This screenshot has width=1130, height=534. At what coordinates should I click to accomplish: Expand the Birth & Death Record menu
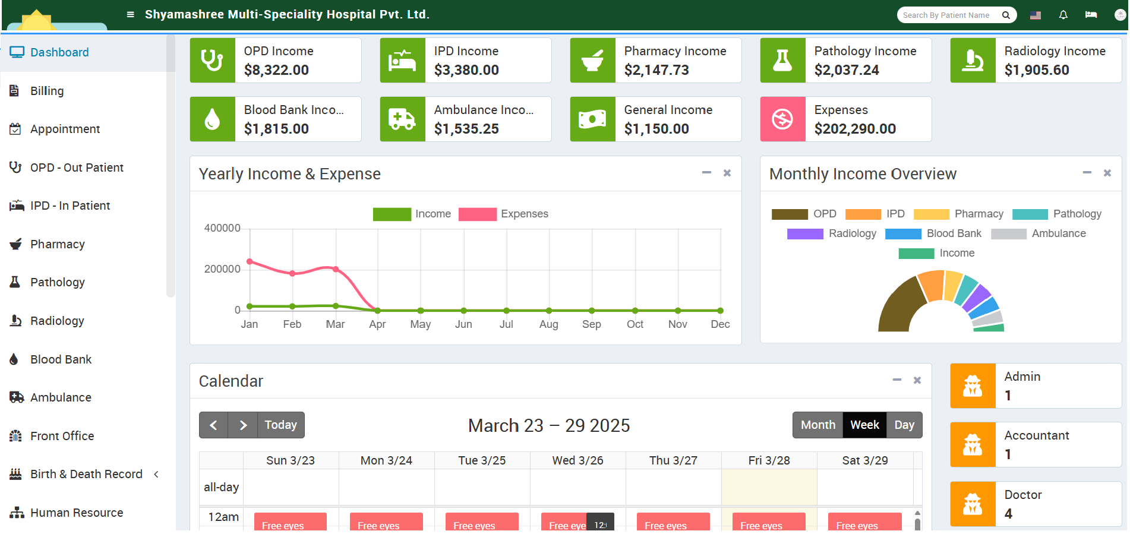click(x=86, y=474)
